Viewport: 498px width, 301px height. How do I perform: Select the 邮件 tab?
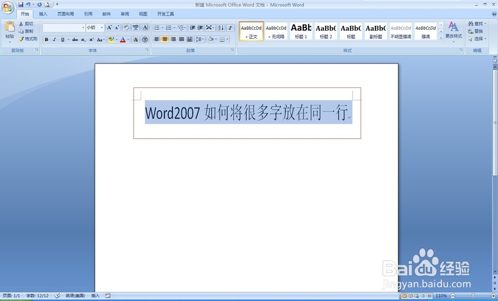tap(107, 14)
